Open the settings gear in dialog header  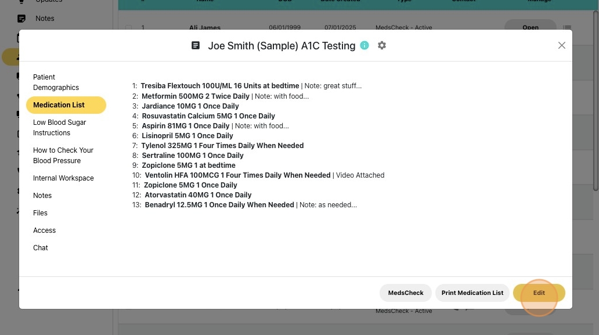click(x=382, y=45)
